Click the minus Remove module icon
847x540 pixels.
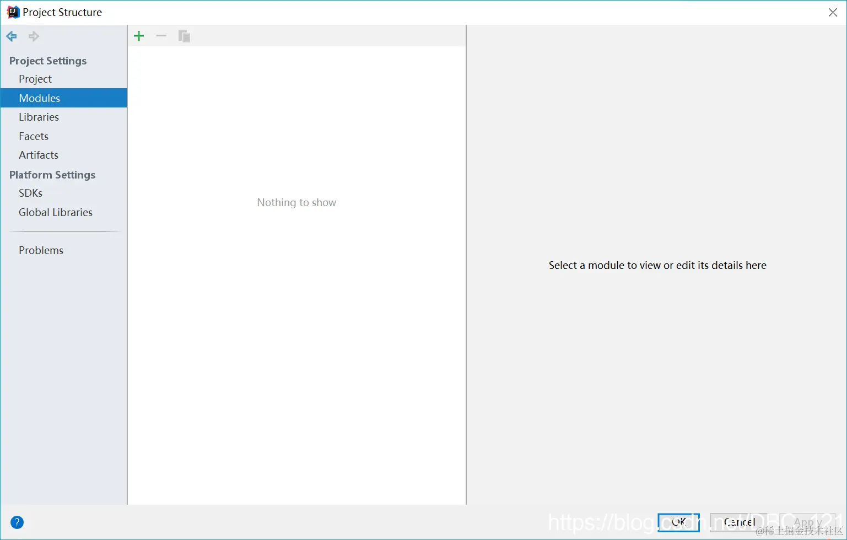coord(161,36)
